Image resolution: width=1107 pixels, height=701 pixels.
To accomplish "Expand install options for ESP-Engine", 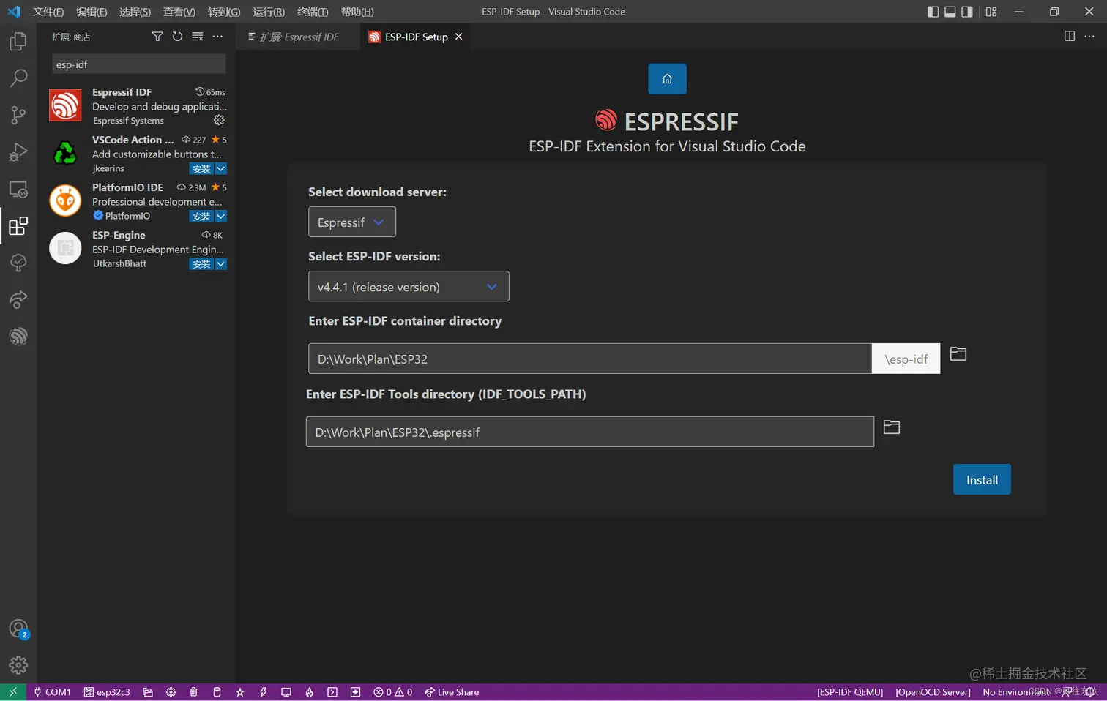I will click(x=220, y=264).
